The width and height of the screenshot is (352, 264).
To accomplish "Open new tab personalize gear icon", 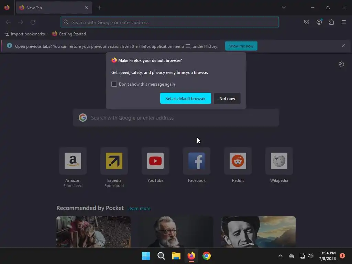I will pos(341,64).
